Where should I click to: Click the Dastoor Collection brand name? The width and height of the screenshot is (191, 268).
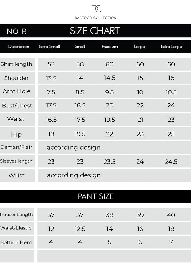[95, 18]
